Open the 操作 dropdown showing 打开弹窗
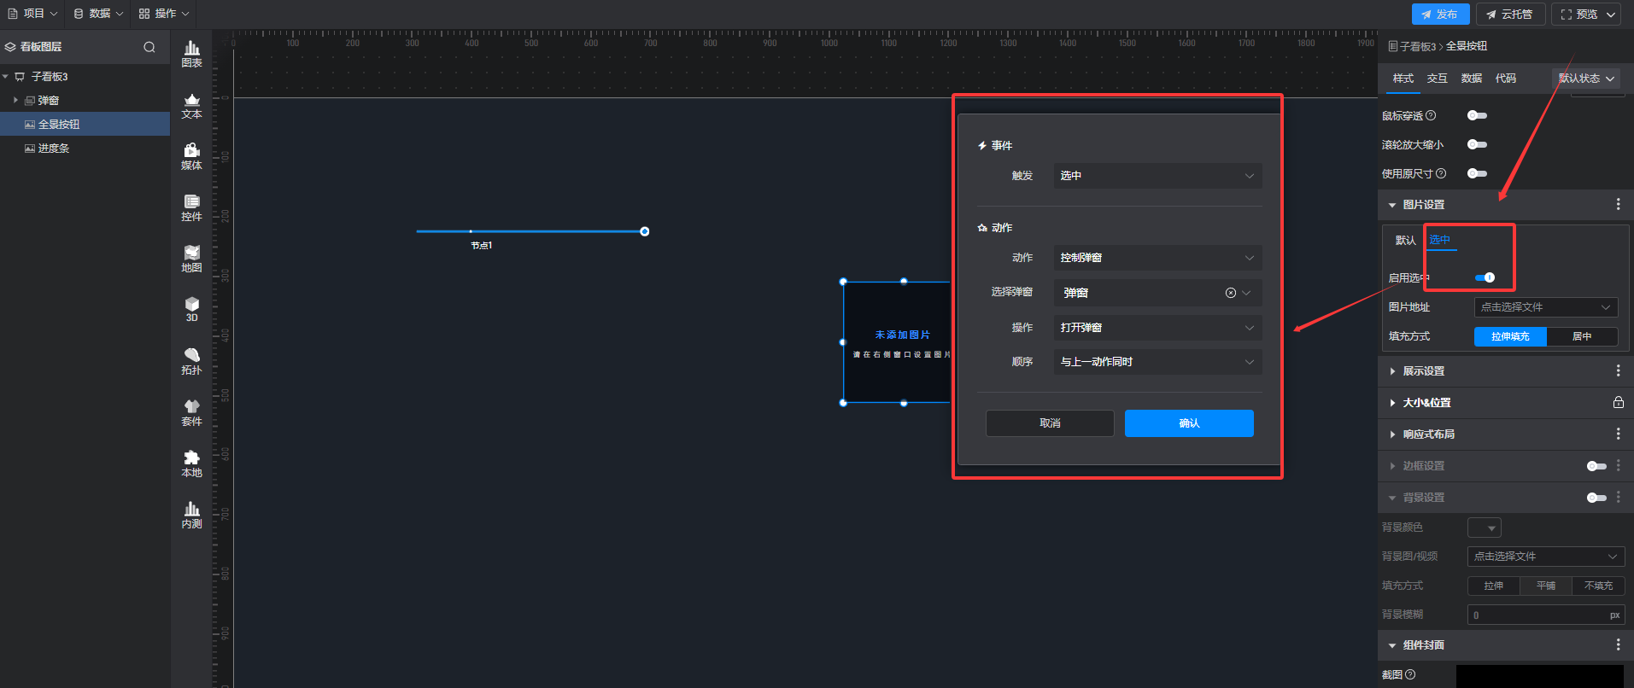Image resolution: width=1634 pixels, height=688 pixels. (x=1157, y=328)
